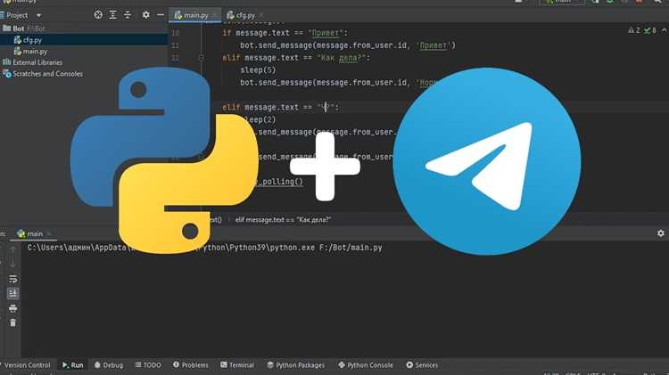The width and height of the screenshot is (669, 375).
Task: Clear Run console with trash icon
Action: (x=12, y=322)
